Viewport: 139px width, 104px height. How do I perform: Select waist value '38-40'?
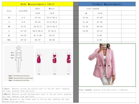point(52,40)
